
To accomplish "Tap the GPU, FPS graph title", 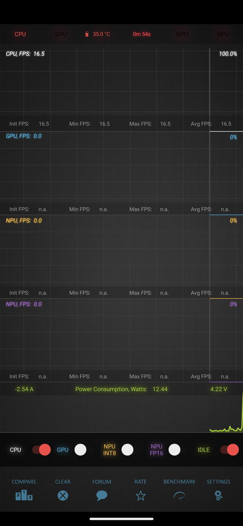I will 23,136.
